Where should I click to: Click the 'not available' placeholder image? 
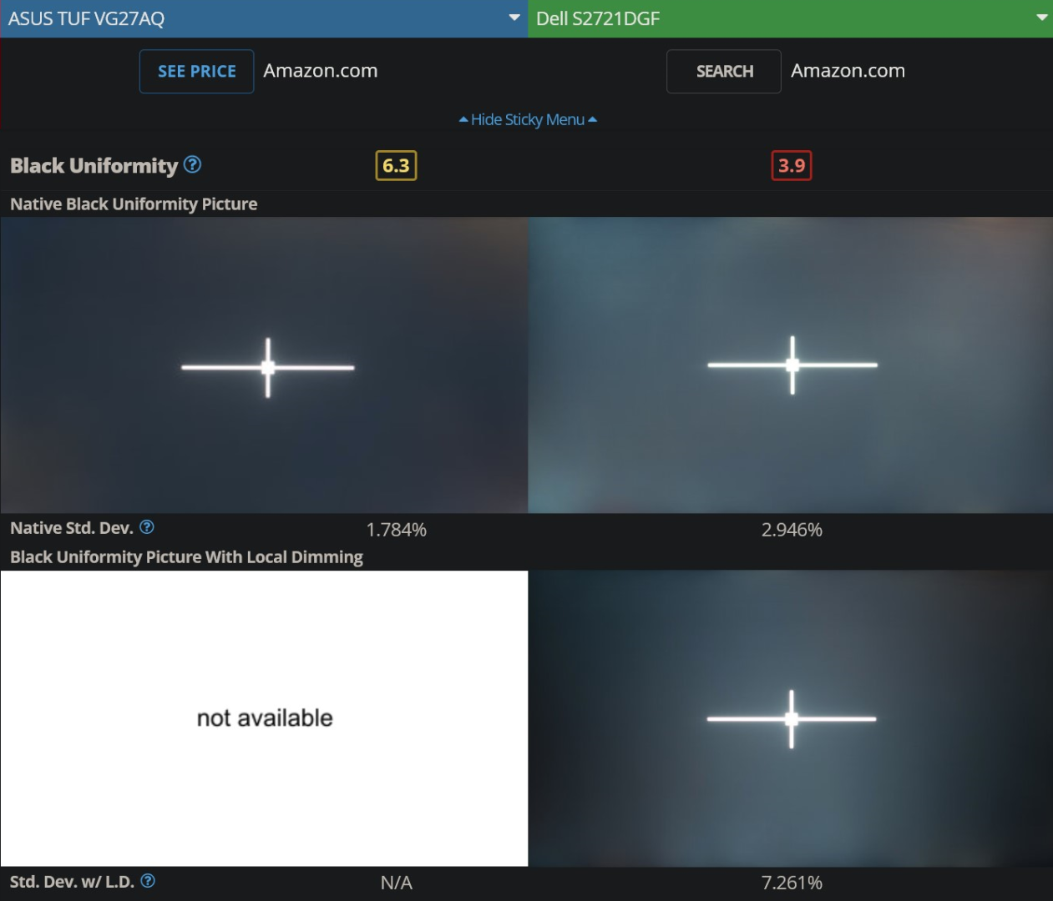(264, 718)
